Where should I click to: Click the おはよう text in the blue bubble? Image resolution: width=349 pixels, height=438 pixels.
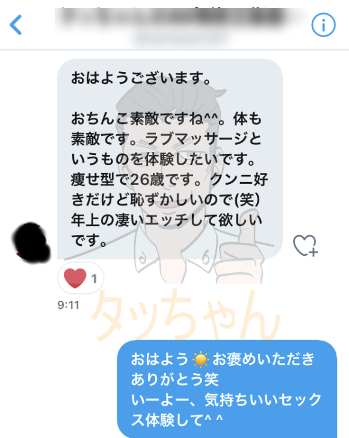coord(159,359)
